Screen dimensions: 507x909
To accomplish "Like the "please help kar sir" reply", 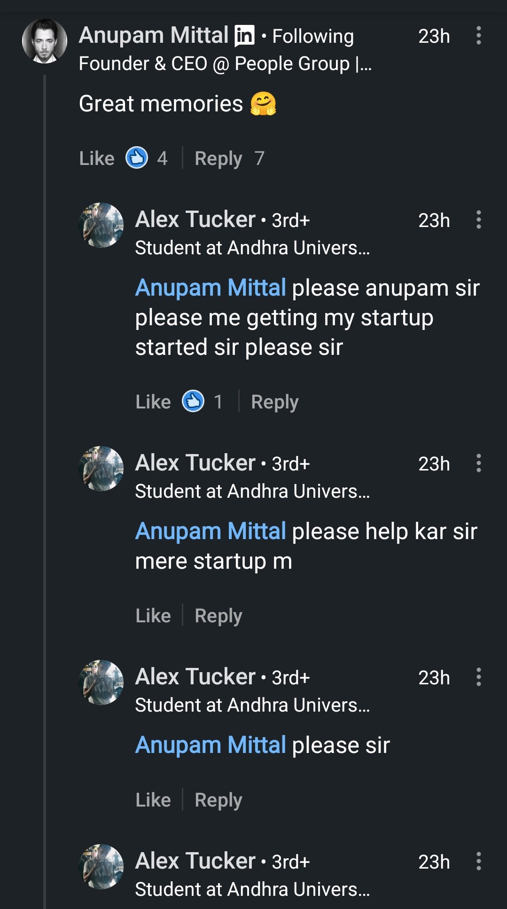I will pos(153,616).
